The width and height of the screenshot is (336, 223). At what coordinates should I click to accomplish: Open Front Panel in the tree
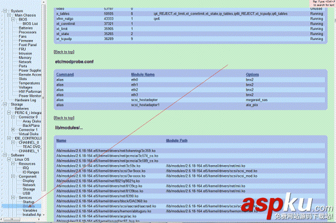(x=28, y=45)
